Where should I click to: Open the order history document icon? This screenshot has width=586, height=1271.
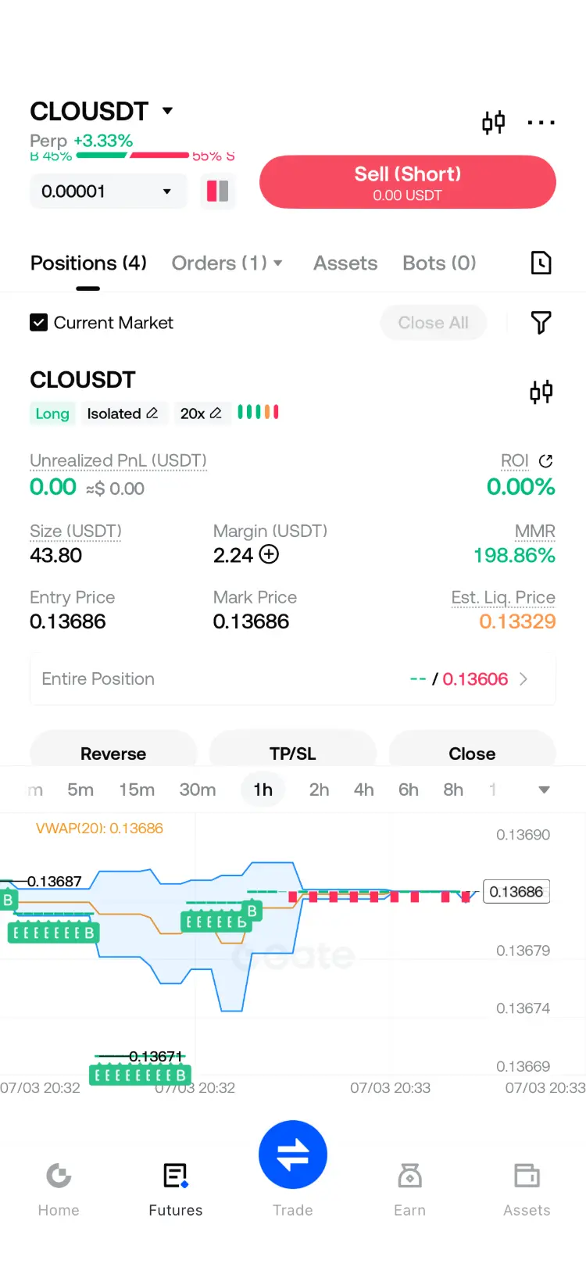541,263
